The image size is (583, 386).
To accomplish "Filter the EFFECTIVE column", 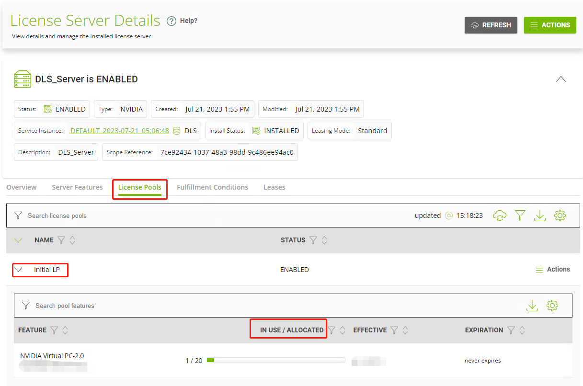I will pos(394,330).
